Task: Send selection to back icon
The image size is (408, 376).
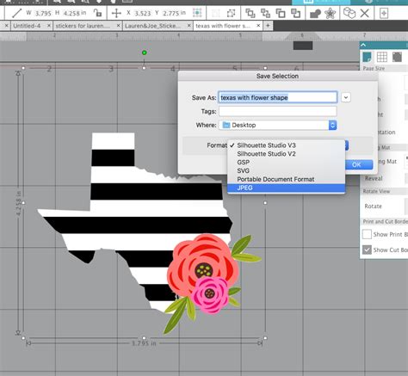Action: [295, 13]
